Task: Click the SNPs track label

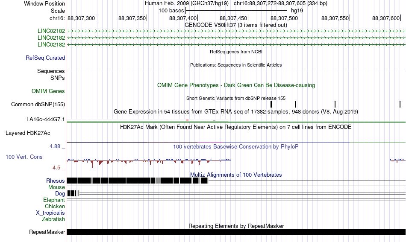Action: coord(58,78)
